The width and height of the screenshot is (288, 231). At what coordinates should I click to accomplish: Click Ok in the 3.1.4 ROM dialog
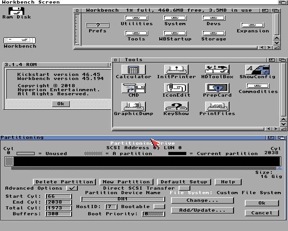(x=60, y=104)
